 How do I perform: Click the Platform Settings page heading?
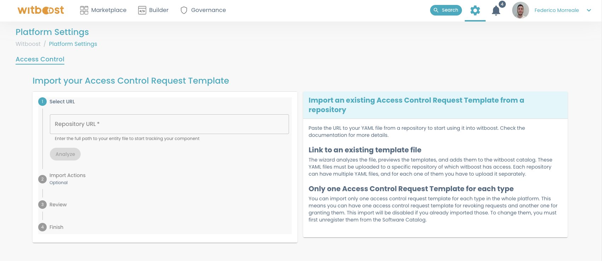coord(52,32)
